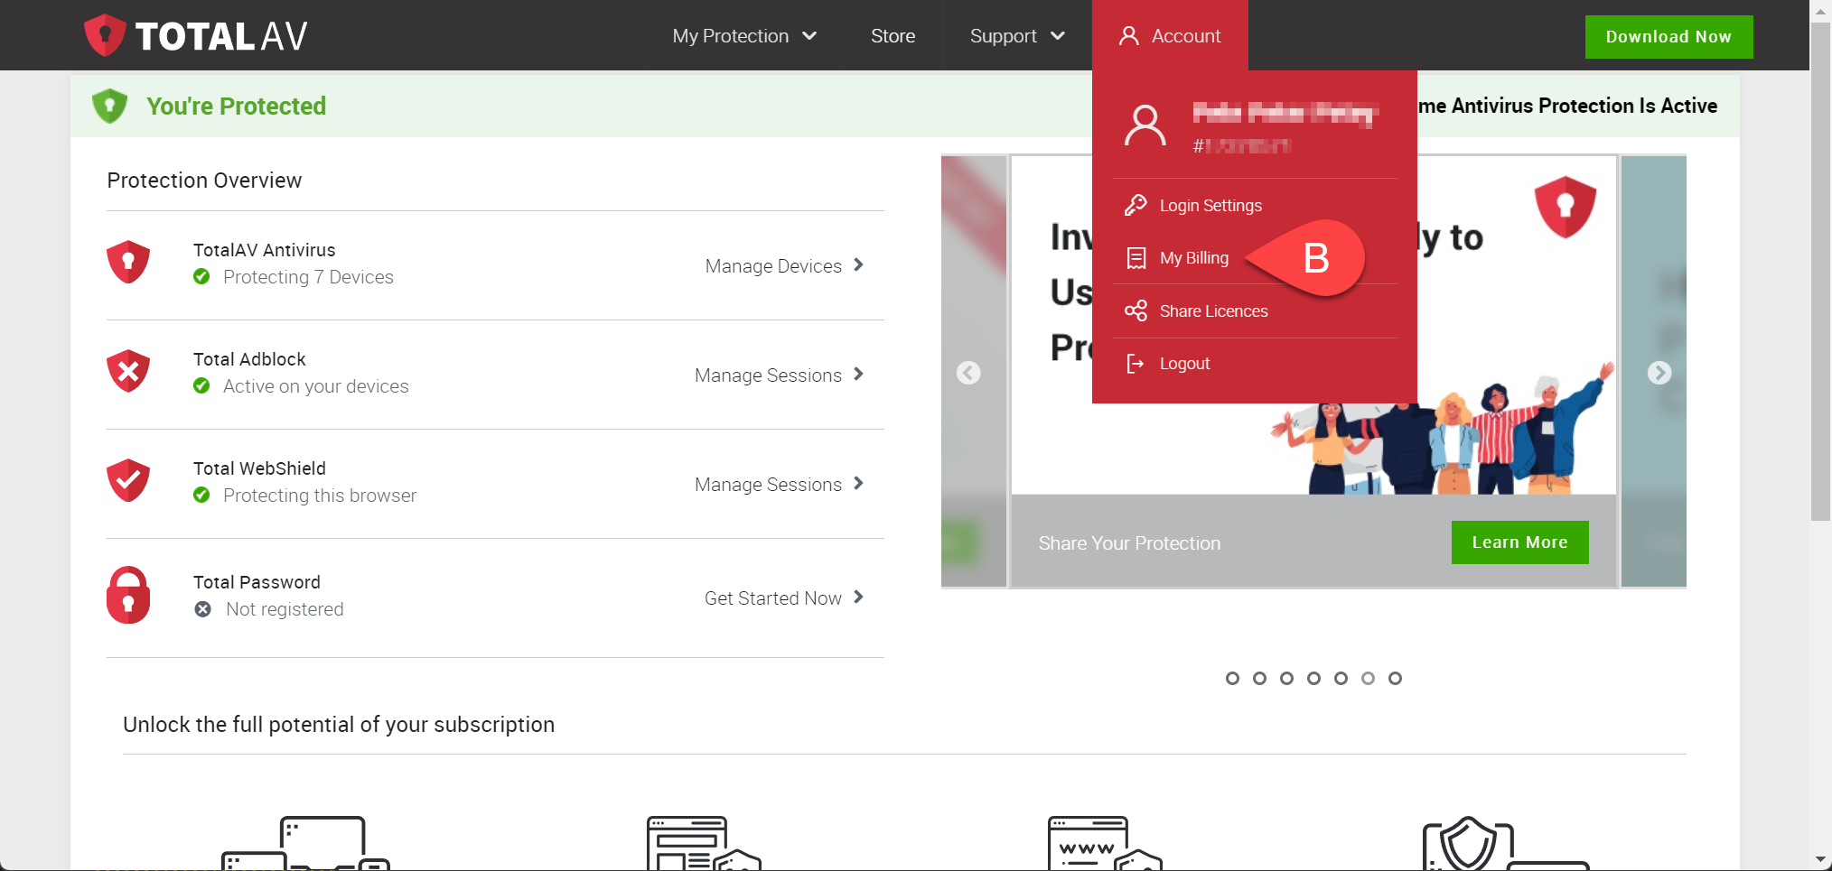Click the scrollbar up arrow
Screen dimensions: 1832x871
(1821, 10)
